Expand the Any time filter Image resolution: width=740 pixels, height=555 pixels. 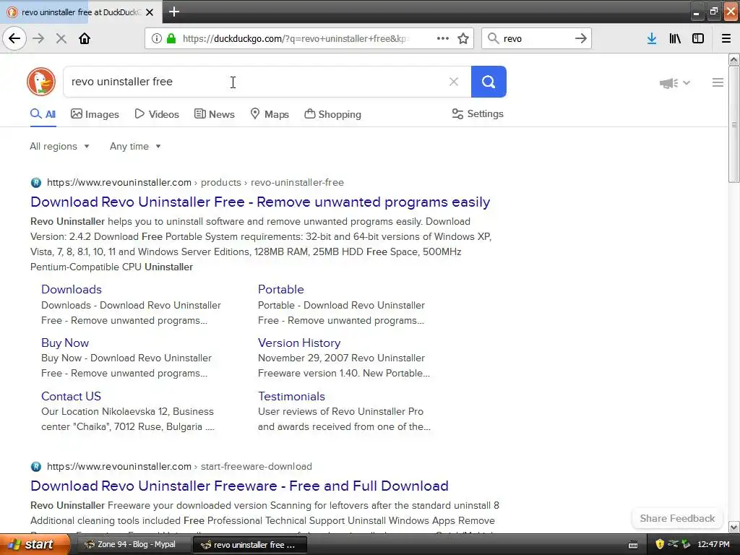[x=135, y=146]
